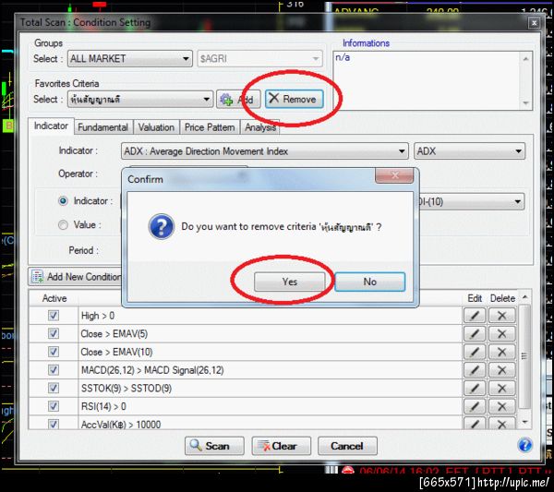
Task: Select the Indicator radio button
Action: (x=63, y=201)
